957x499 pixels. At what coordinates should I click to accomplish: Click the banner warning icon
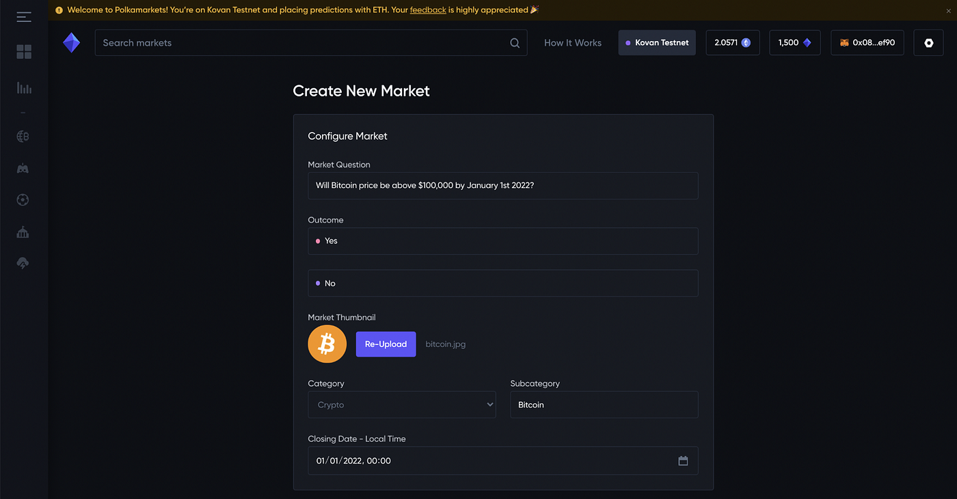[x=59, y=10]
